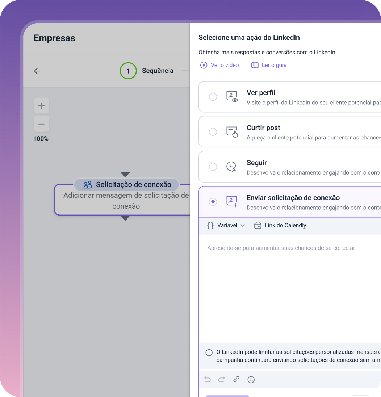Viewport: 381px width, 397px height.
Task: Click the info icon in LinkedIn notice
Action: tap(209, 352)
